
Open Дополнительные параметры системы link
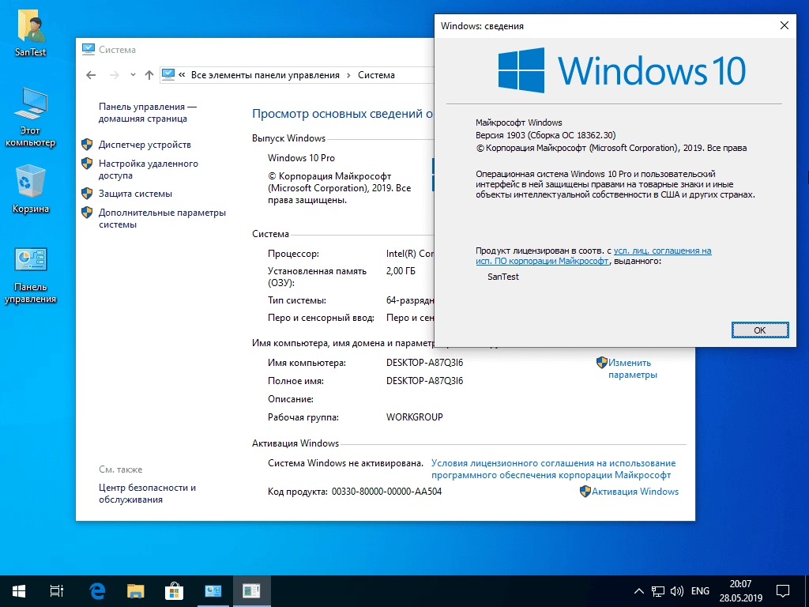coord(163,218)
